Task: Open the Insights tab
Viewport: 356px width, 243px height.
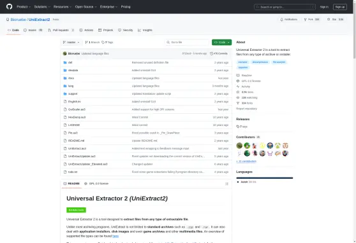Action: tap(145, 30)
